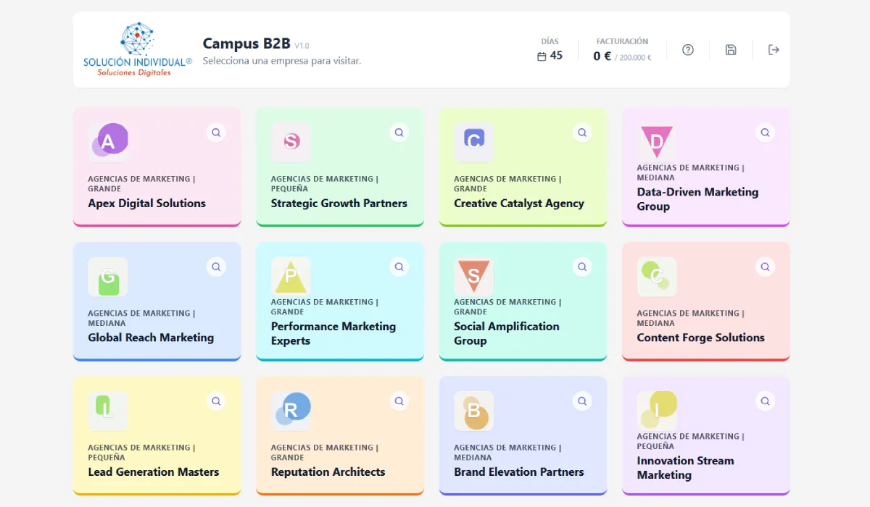Click magnifier on Innovation Stream Marketing card
The height and width of the screenshot is (507, 870).
point(765,401)
